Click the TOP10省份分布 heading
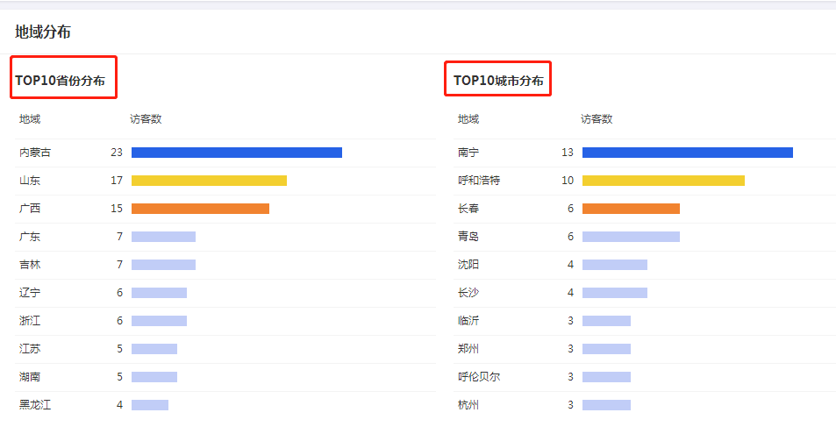The height and width of the screenshot is (434, 836). [x=60, y=81]
